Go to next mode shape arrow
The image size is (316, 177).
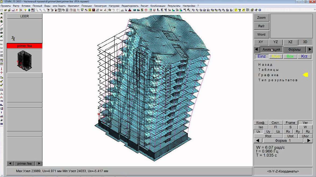point(309,141)
